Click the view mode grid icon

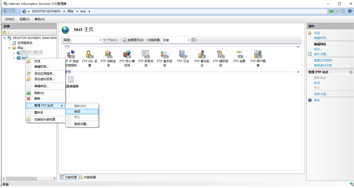coord(193,40)
